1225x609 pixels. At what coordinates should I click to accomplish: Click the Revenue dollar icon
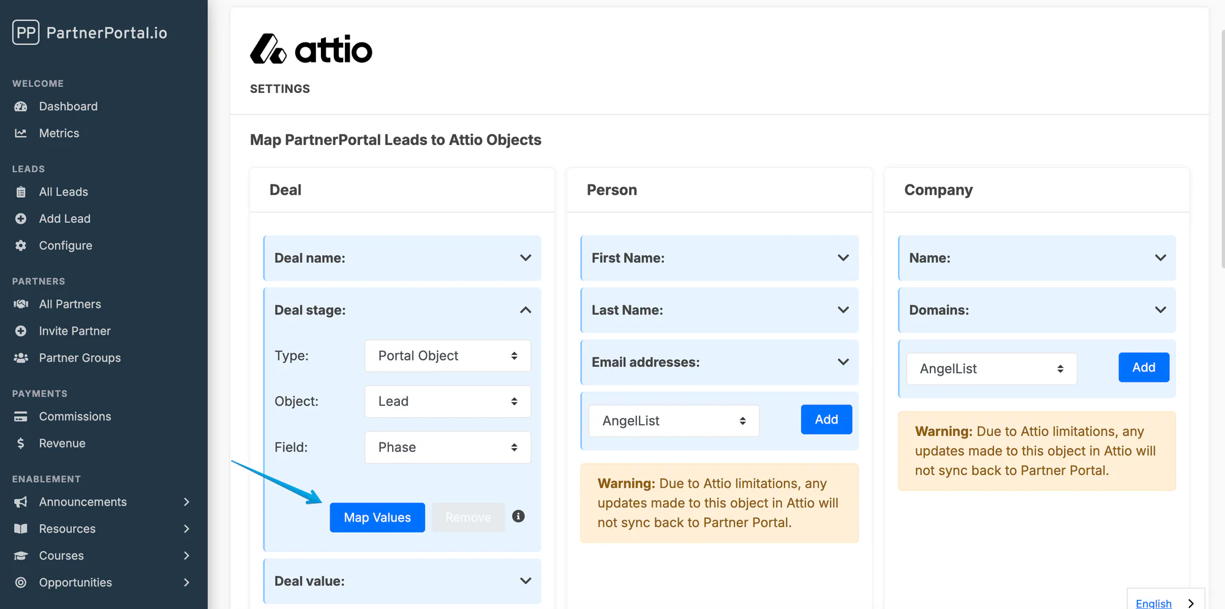point(21,443)
